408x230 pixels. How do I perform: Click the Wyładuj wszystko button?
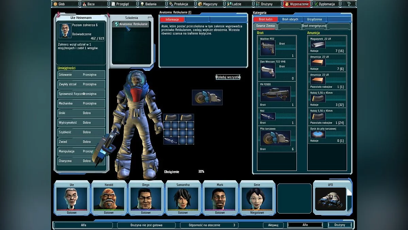click(228, 77)
